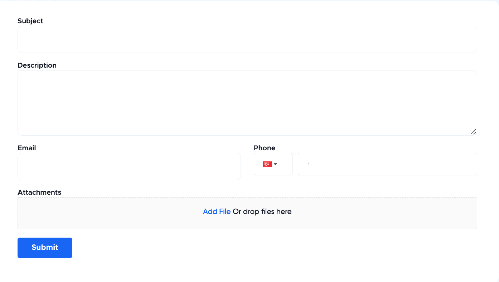Screen dimensions: 499x282
Task: Click the Description textarea resize handle
Action: point(473,132)
